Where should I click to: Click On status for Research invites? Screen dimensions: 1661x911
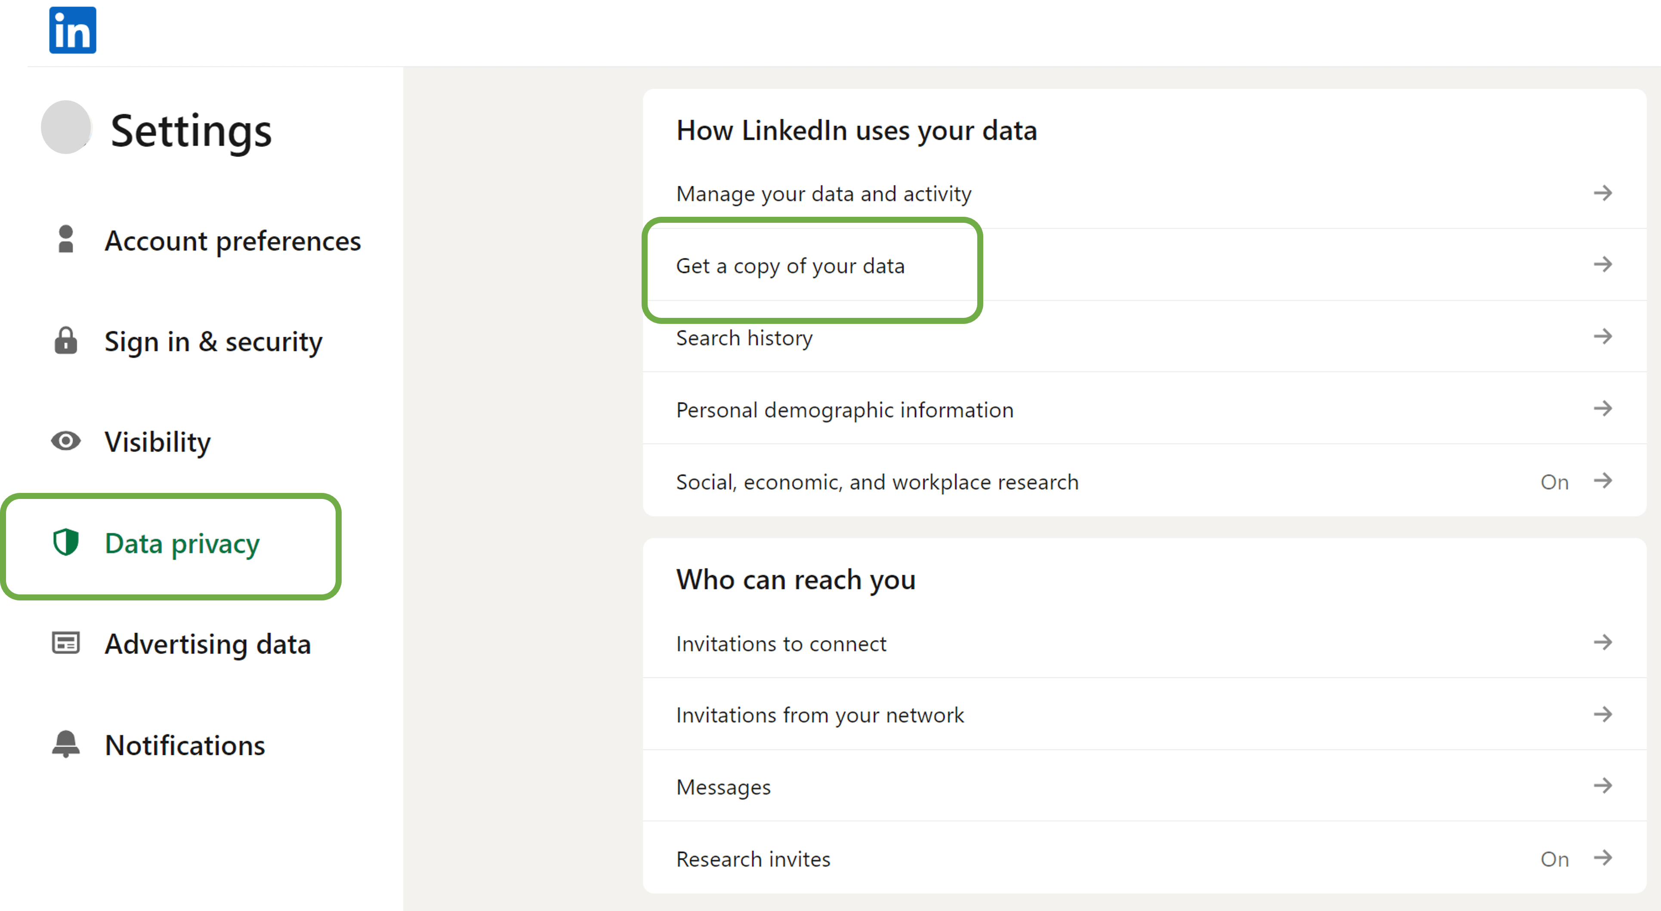pos(1555,859)
